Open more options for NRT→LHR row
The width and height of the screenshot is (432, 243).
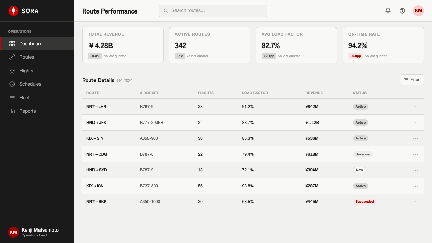[x=416, y=107]
